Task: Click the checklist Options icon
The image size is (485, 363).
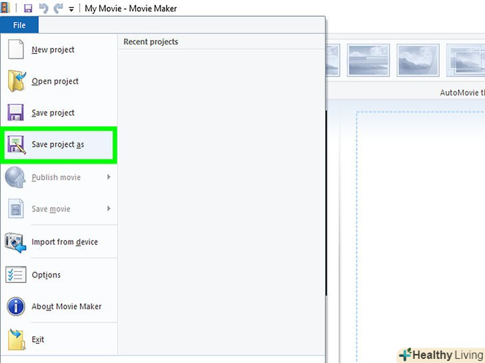Action: pos(16,275)
